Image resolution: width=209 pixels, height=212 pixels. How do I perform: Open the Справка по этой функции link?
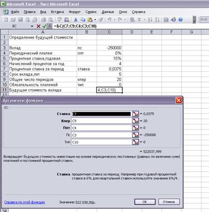click(x=25, y=202)
